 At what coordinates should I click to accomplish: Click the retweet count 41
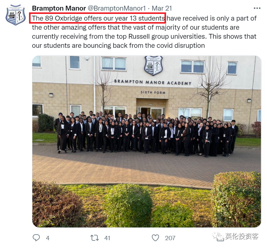(107, 238)
